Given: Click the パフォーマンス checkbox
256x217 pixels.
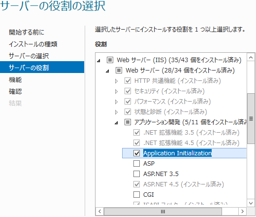Looking at the screenshot, I should click(x=128, y=102).
